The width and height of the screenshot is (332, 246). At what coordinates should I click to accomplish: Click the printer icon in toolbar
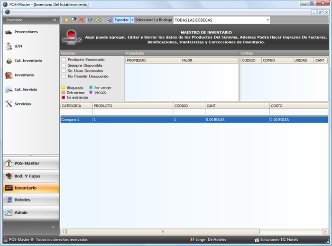click(109, 20)
